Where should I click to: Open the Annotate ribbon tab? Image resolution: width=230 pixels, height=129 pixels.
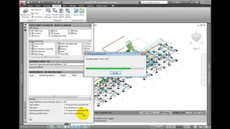[47, 6]
